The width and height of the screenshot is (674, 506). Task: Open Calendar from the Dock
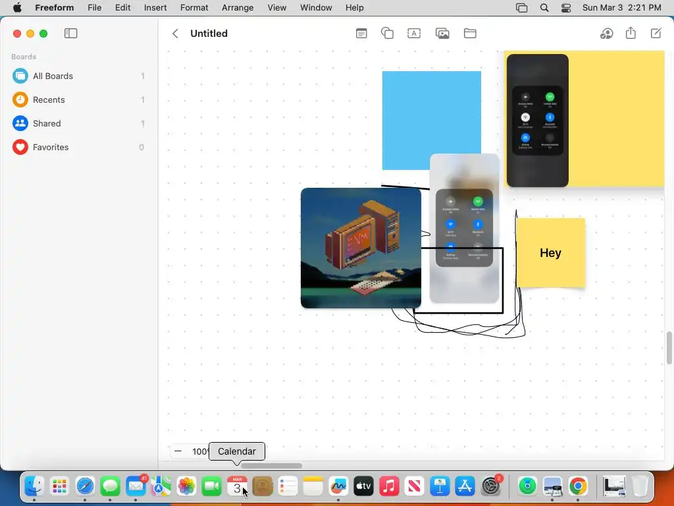coord(237,487)
